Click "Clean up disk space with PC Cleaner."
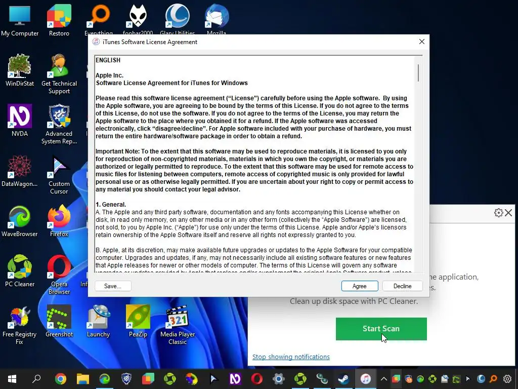The width and height of the screenshot is (518, 389). 354,301
